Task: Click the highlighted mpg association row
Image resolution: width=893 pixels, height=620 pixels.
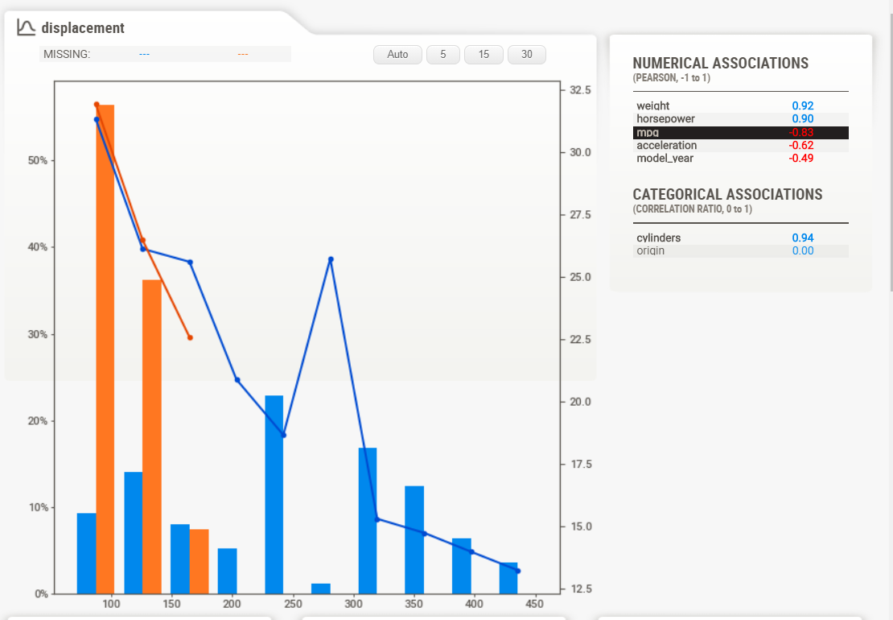Action: pos(740,133)
